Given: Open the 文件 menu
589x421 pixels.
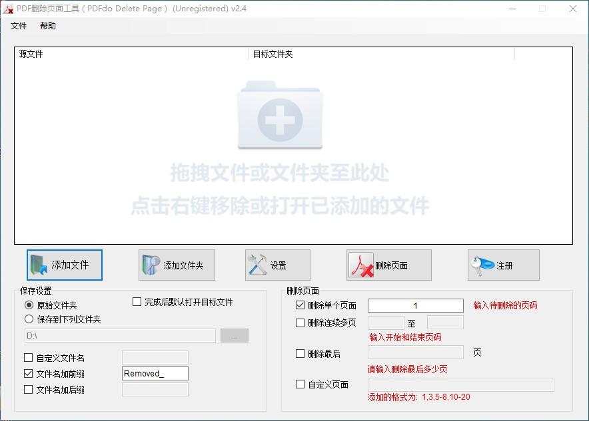Looking at the screenshot, I should coord(19,25).
